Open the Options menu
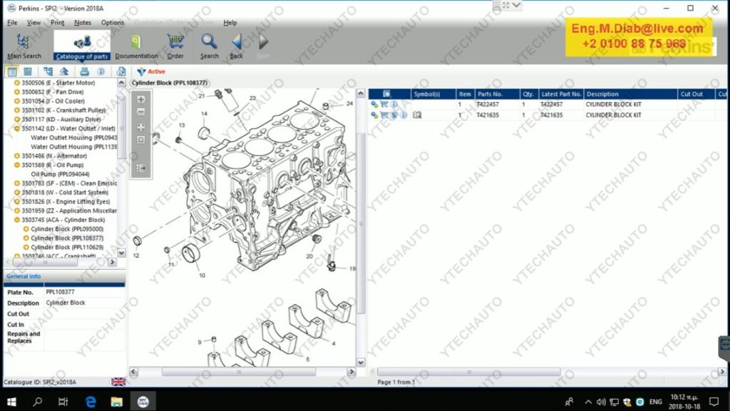The width and height of the screenshot is (730, 411). tap(112, 22)
